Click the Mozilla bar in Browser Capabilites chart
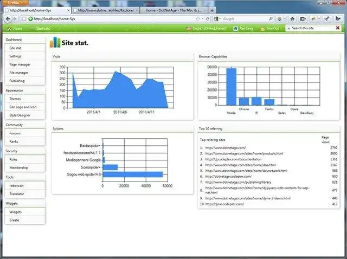Viewport: 347px width, 259px height. (232, 87)
